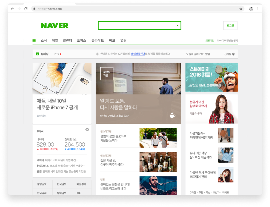Open the headline 애플, 내달 10일 새로운 iPhone 7 공개

coord(57,104)
